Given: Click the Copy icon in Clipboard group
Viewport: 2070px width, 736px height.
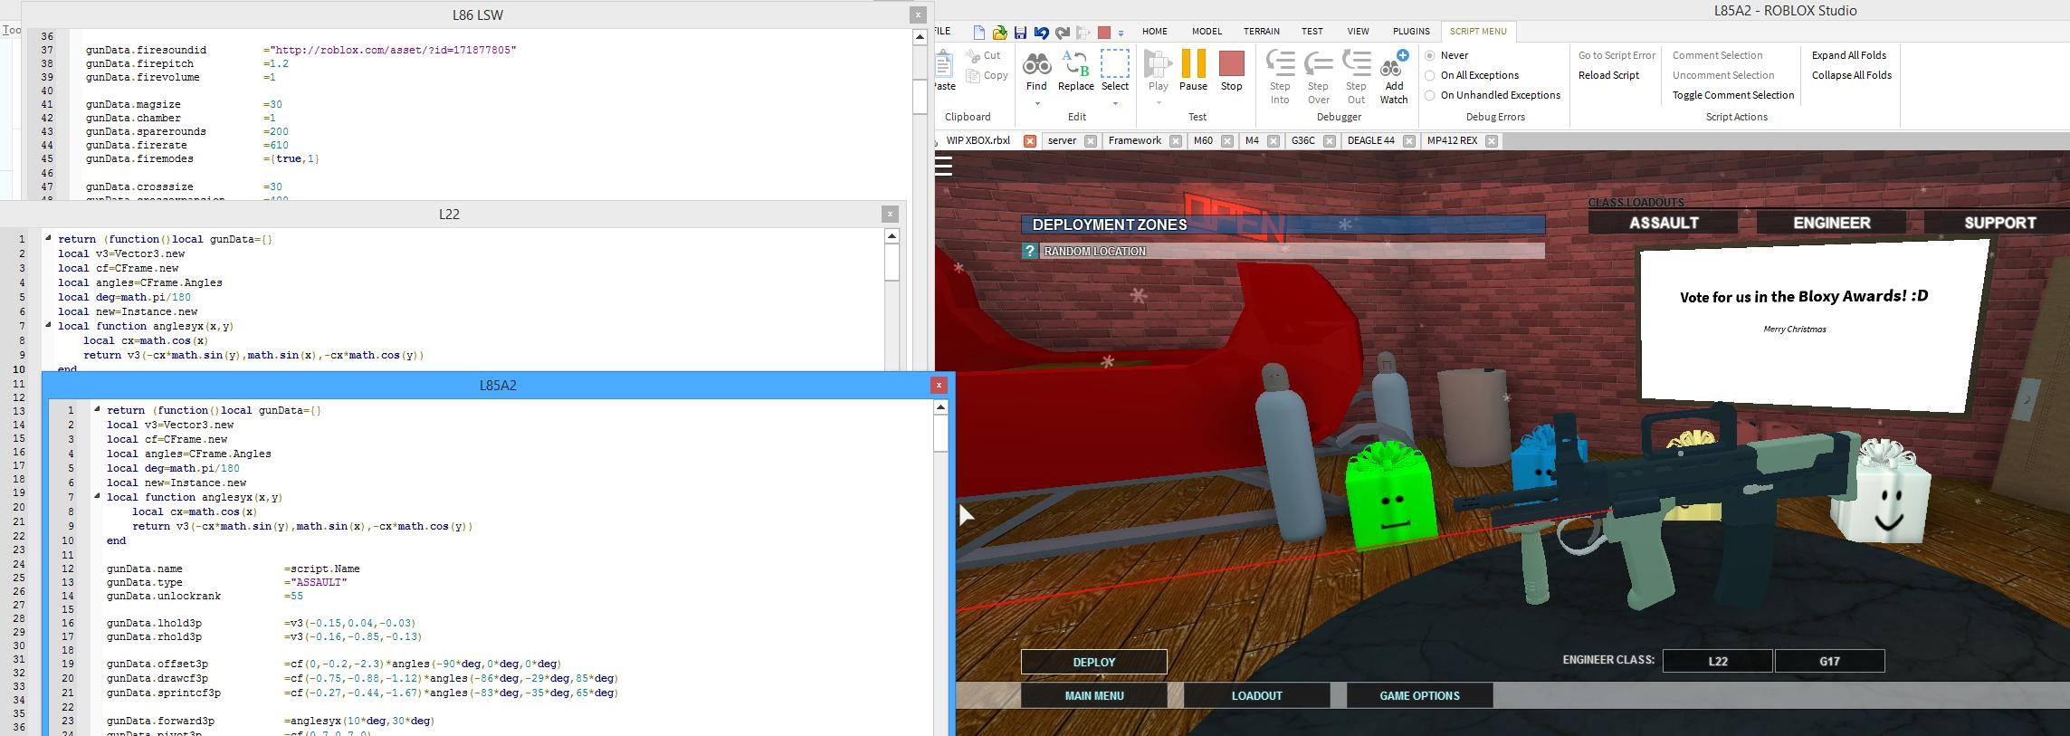Looking at the screenshot, I should pos(973,76).
